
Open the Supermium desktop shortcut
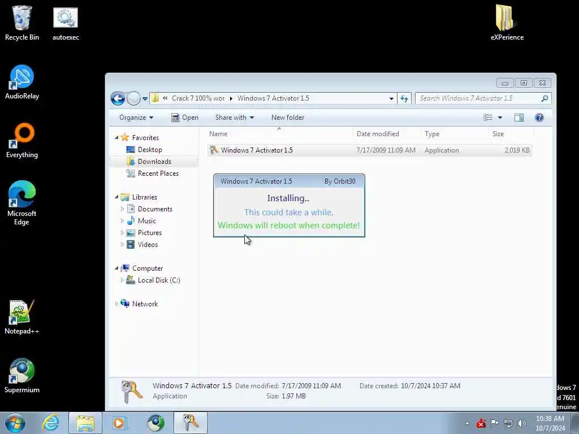click(22, 376)
